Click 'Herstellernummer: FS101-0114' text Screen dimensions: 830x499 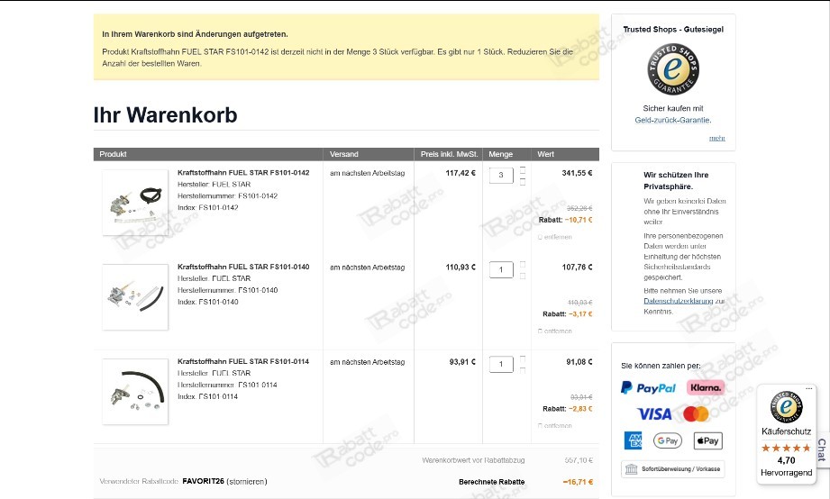click(x=227, y=385)
